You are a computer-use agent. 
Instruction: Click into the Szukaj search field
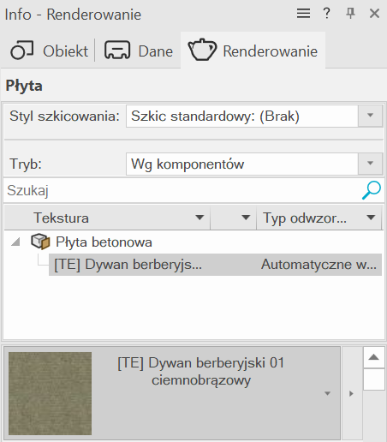(182, 190)
